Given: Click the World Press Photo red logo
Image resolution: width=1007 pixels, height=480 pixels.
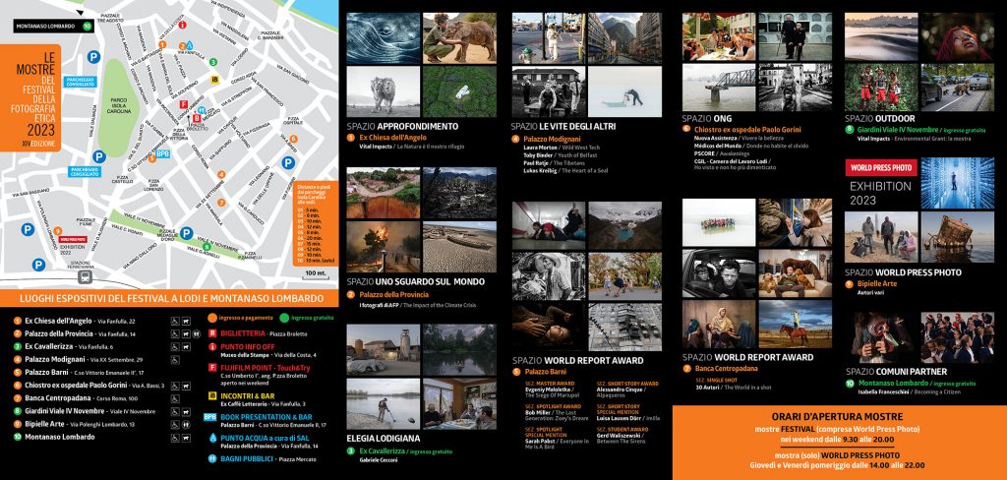Looking at the screenshot, I should 881,168.
